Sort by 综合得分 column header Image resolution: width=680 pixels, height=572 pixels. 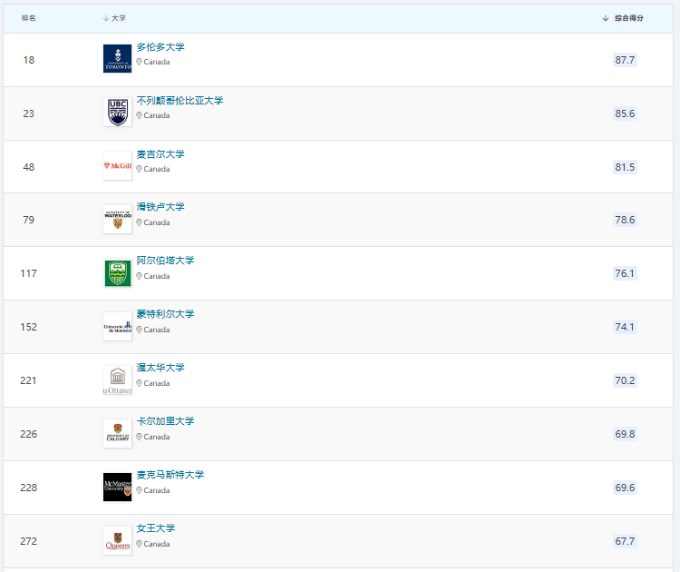click(x=628, y=18)
